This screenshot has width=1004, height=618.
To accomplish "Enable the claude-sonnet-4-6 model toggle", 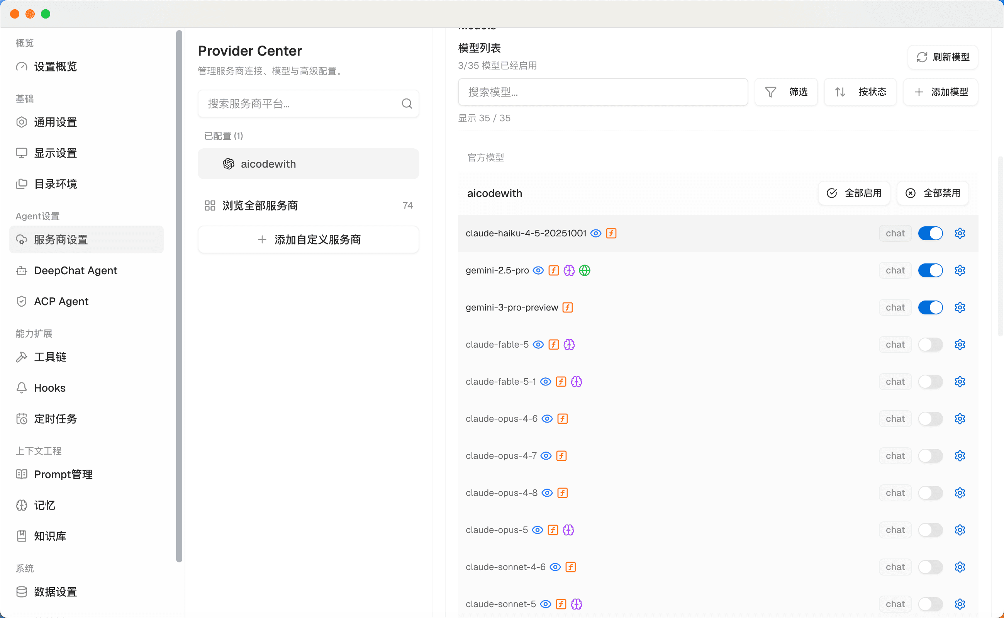I will 930,567.
